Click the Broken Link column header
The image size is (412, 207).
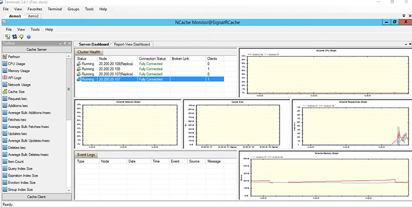coord(188,59)
